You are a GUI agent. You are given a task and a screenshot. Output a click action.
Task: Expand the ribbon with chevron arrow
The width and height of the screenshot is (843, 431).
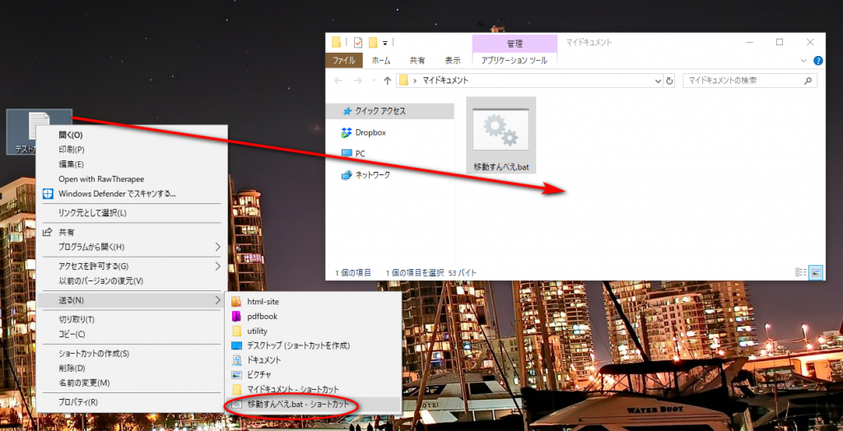[804, 60]
